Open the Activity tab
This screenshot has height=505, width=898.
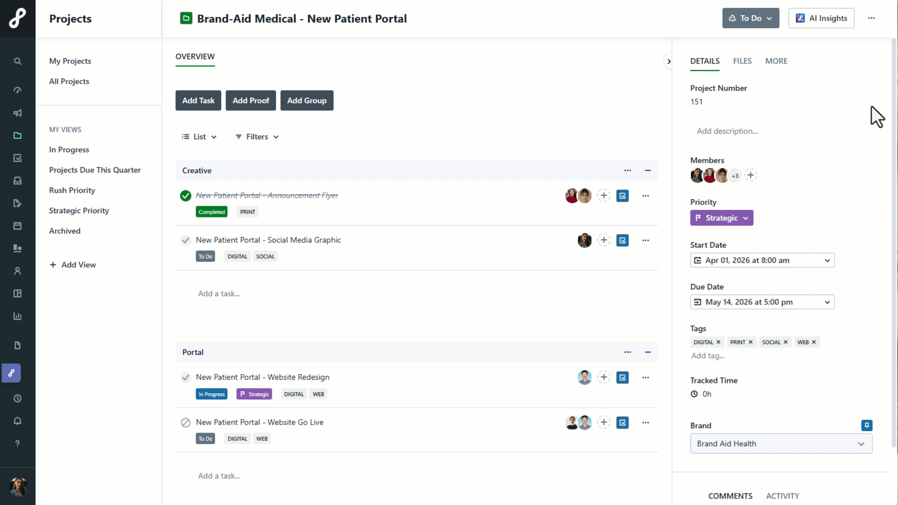tap(782, 496)
